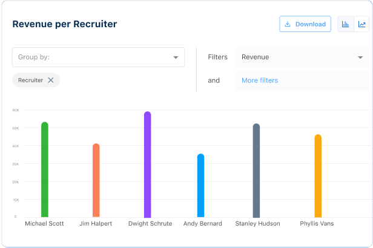The height and width of the screenshot is (248, 373).
Task: Switch to line chart view icon
Action: 361,24
